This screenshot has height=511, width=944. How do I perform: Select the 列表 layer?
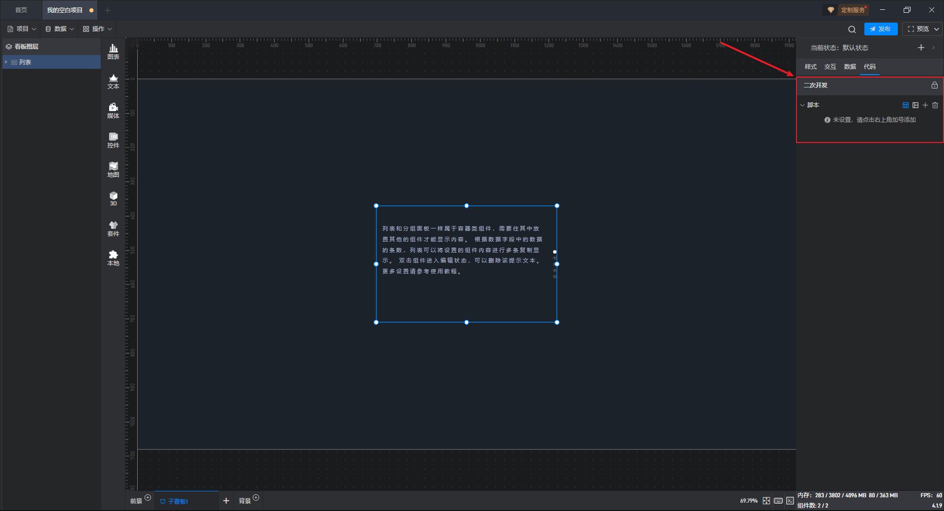[52, 62]
